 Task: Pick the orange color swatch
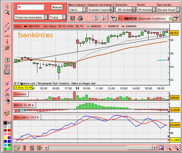tap(9, 134)
